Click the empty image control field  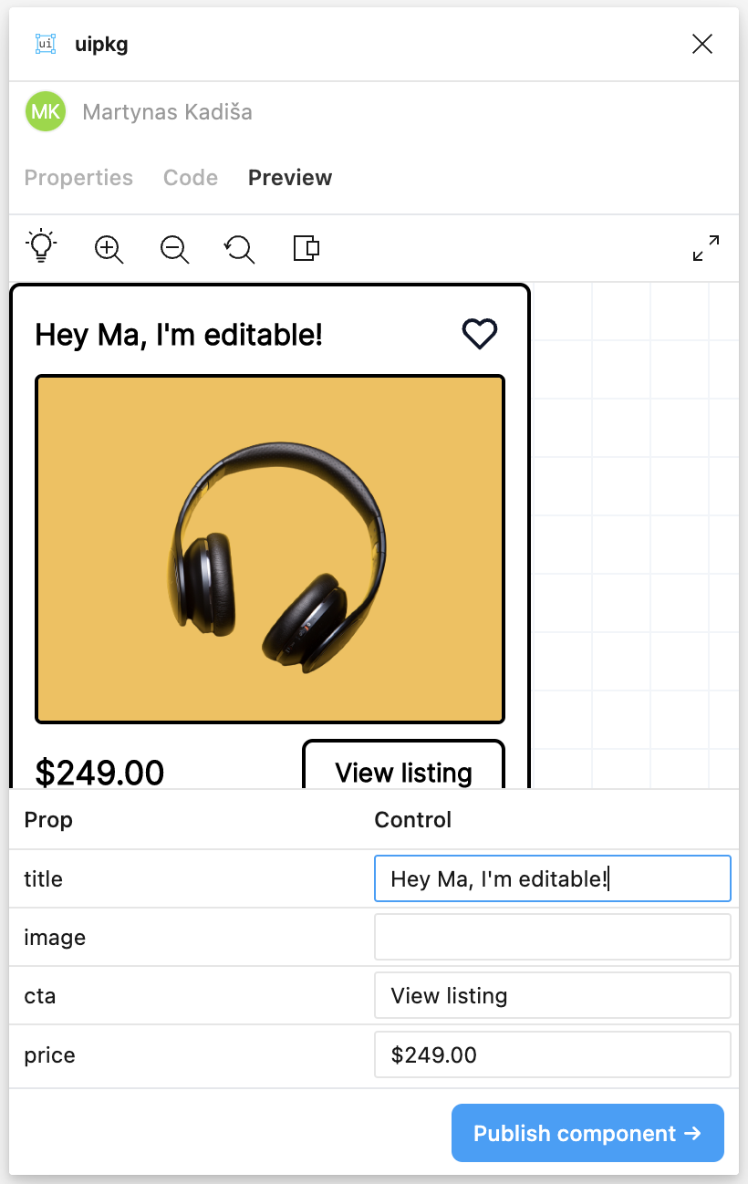(x=553, y=937)
